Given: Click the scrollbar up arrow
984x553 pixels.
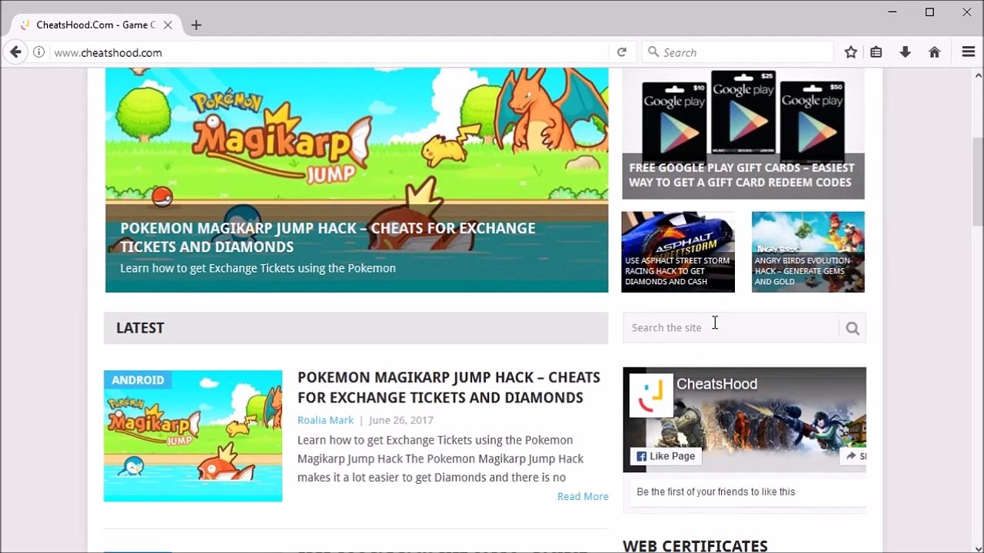Looking at the screenshot, I should click(978, 75).
